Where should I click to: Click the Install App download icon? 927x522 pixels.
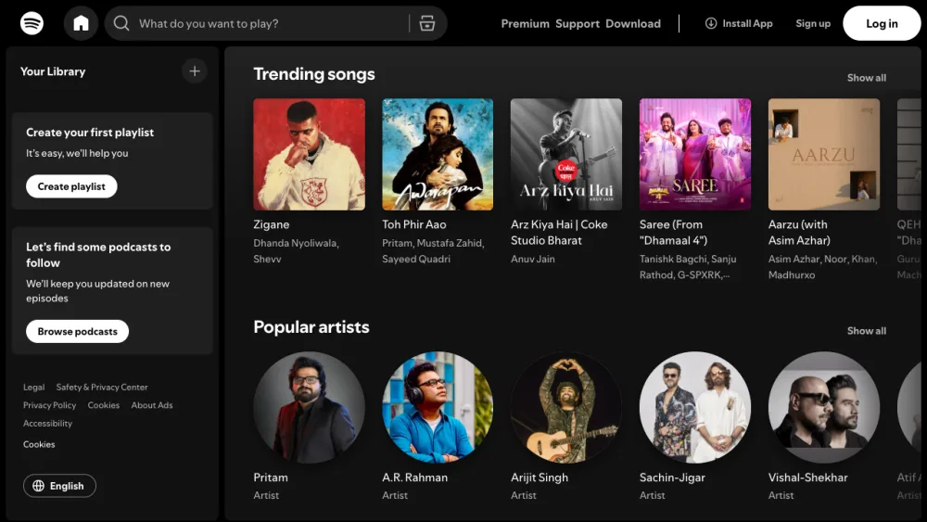pos(711,24)
